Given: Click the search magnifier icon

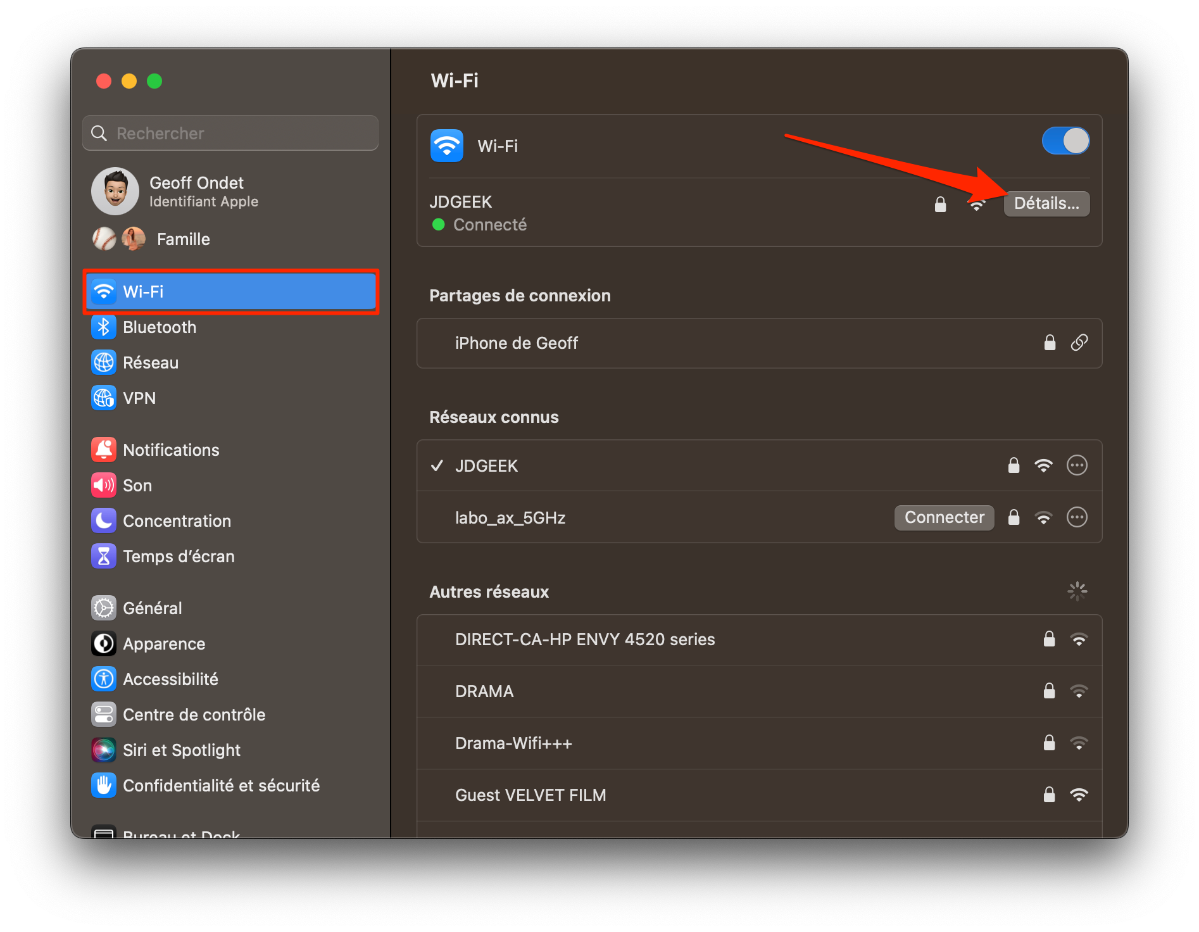Looking at the screenshot, I should pos(99,133).
